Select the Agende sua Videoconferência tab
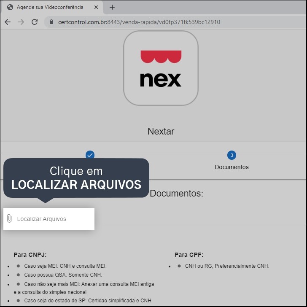The width and height of the screenshot is (307, 307). pyautogui.click(x=52, y=7)
